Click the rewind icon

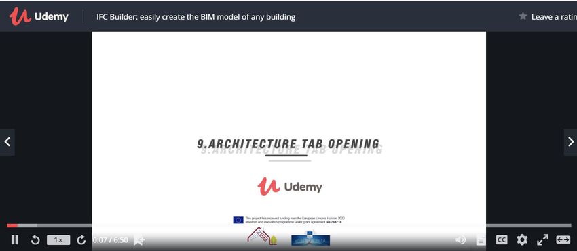tap(35, 240)
